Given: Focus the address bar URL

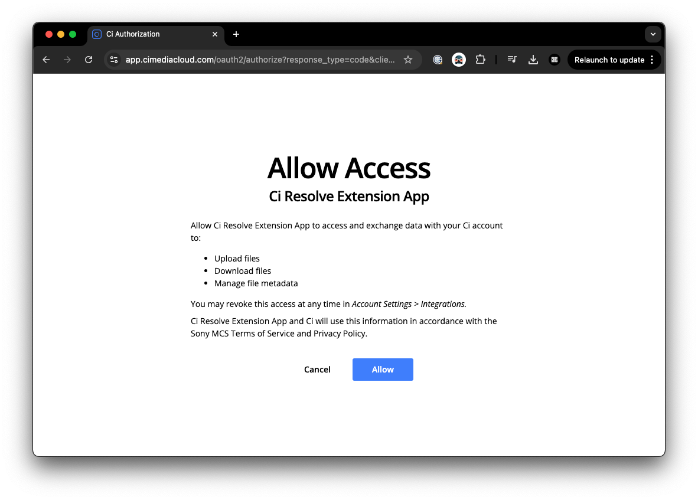Looking at the screenshot, I should point(260,60).
